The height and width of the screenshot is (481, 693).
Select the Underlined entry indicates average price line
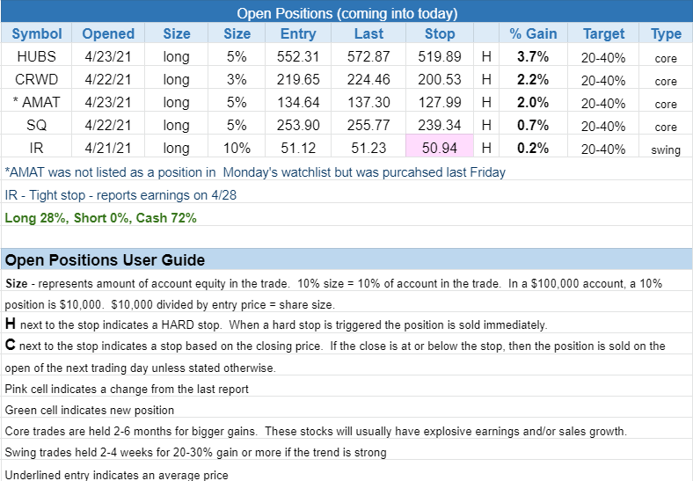click(117, 475)
